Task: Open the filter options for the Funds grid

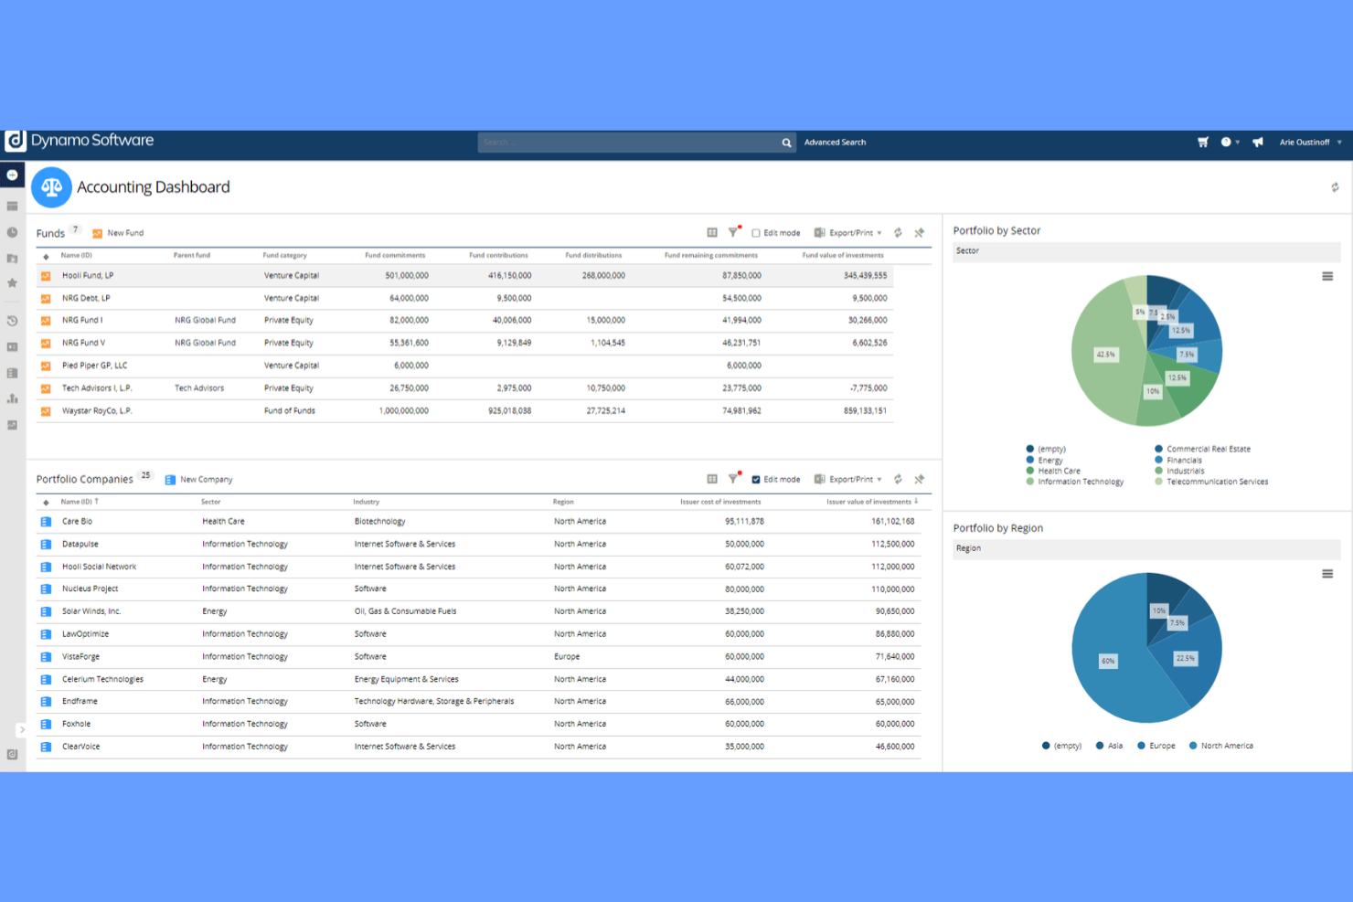Action: [x=732, y=232]
